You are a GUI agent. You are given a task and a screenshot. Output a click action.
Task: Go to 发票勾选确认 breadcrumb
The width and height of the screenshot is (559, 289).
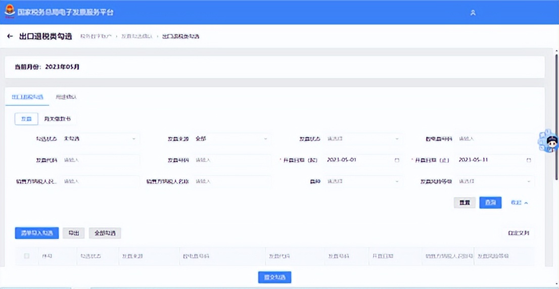(137, 36)
